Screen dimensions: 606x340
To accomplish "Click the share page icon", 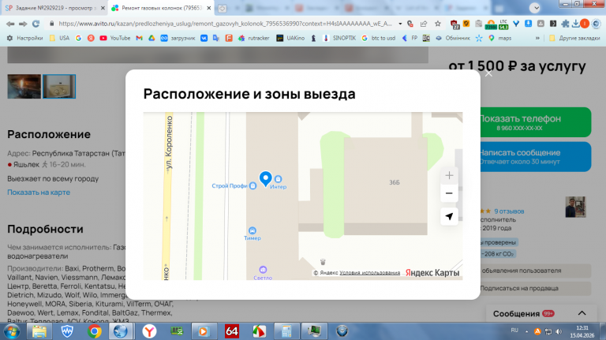I will click(424, 24).
